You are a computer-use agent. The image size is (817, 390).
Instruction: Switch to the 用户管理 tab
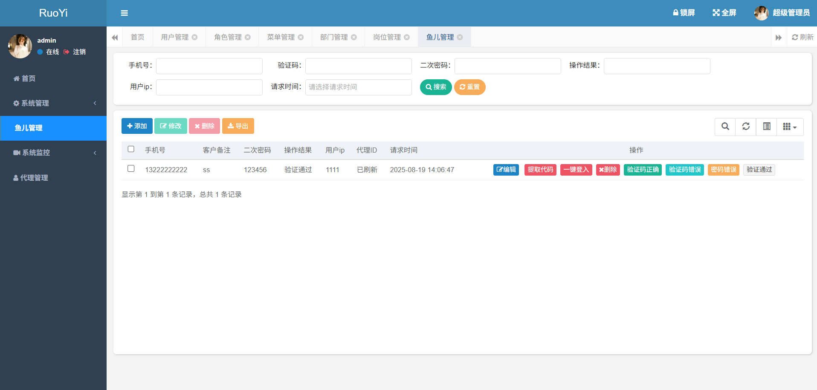point(174,37)
